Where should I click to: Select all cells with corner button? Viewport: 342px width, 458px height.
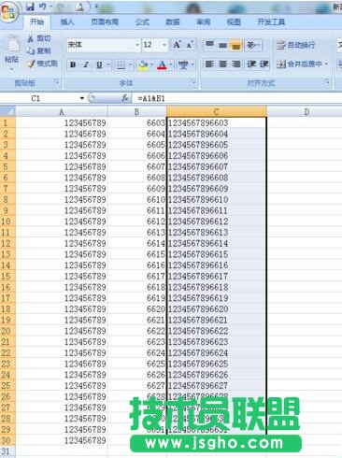pyautogui.click(x=7, y=111)
